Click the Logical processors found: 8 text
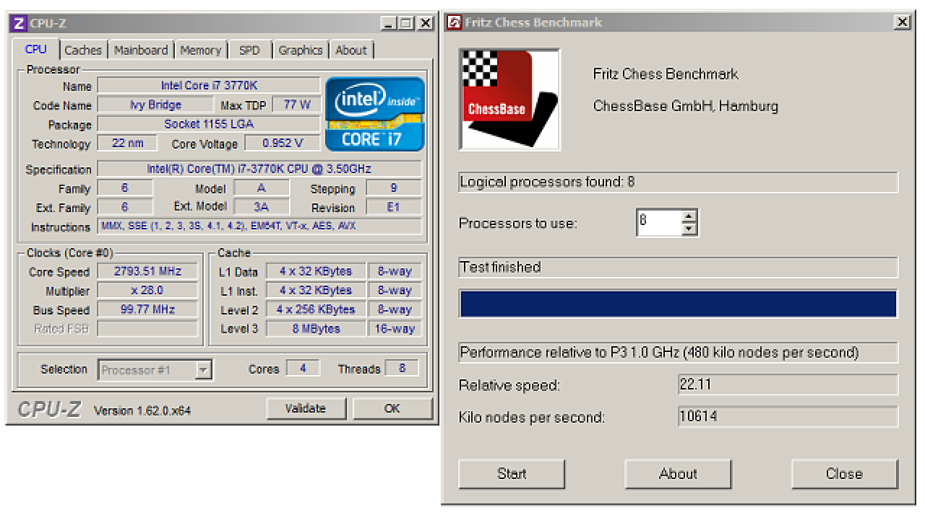Viewport: 925px width, 515px height. point(547,182)
